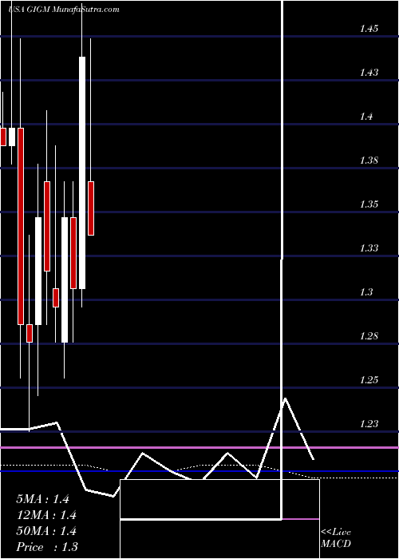Click the 1.45 price axis label

pos(369,29)
